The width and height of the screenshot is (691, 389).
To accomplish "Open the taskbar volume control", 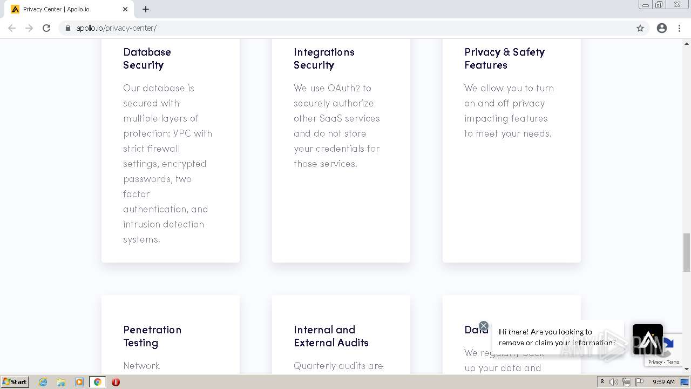I will tap(614, 382).
